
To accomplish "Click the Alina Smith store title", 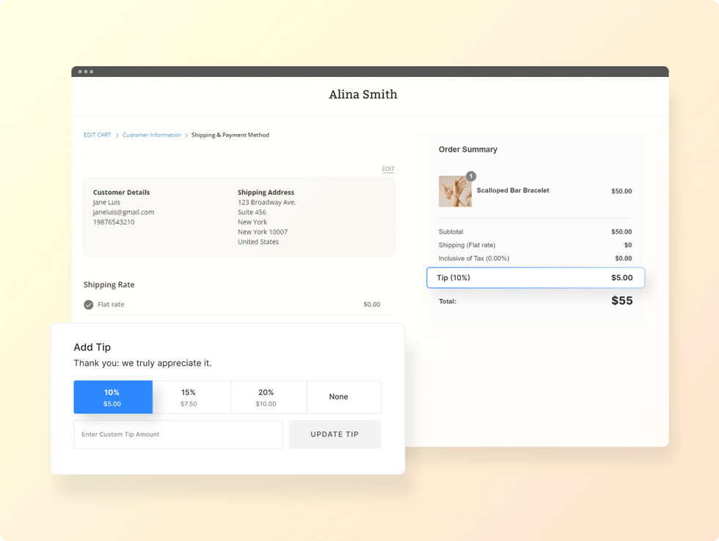I will click(x=362, y=95).
